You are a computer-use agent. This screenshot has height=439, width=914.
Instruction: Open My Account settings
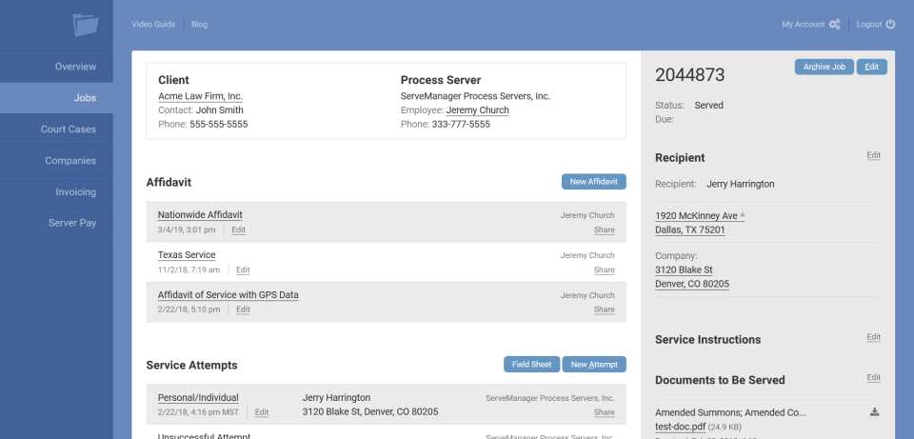coord(804,25)
